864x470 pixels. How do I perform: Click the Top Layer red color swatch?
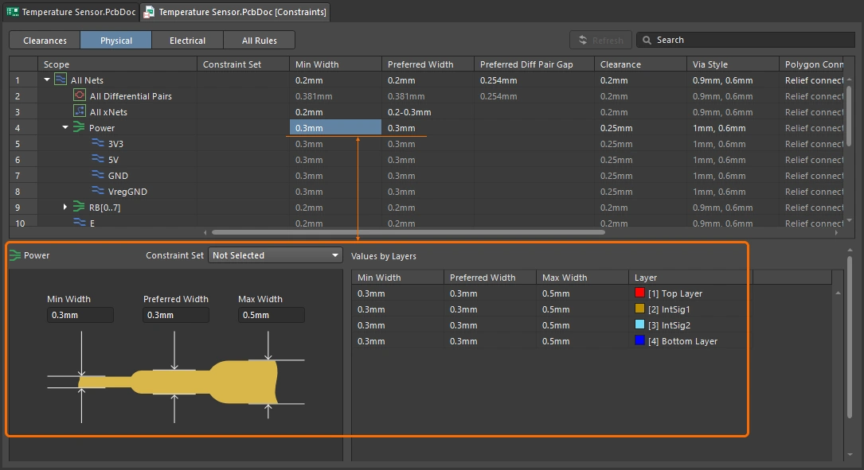tap(639, 293)
